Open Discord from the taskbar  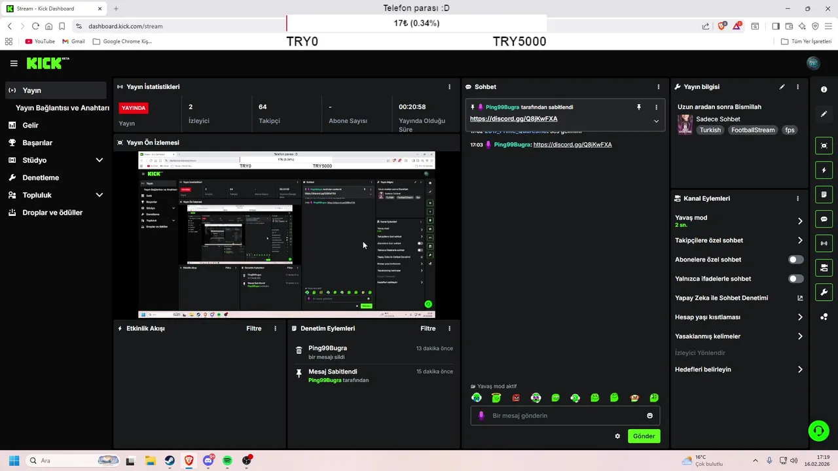coord(208,461)
